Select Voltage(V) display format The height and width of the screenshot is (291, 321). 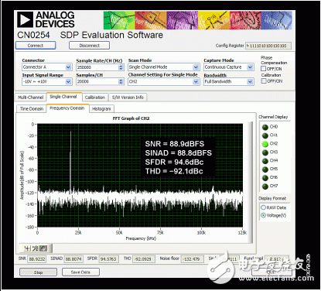tap(263, 215)
